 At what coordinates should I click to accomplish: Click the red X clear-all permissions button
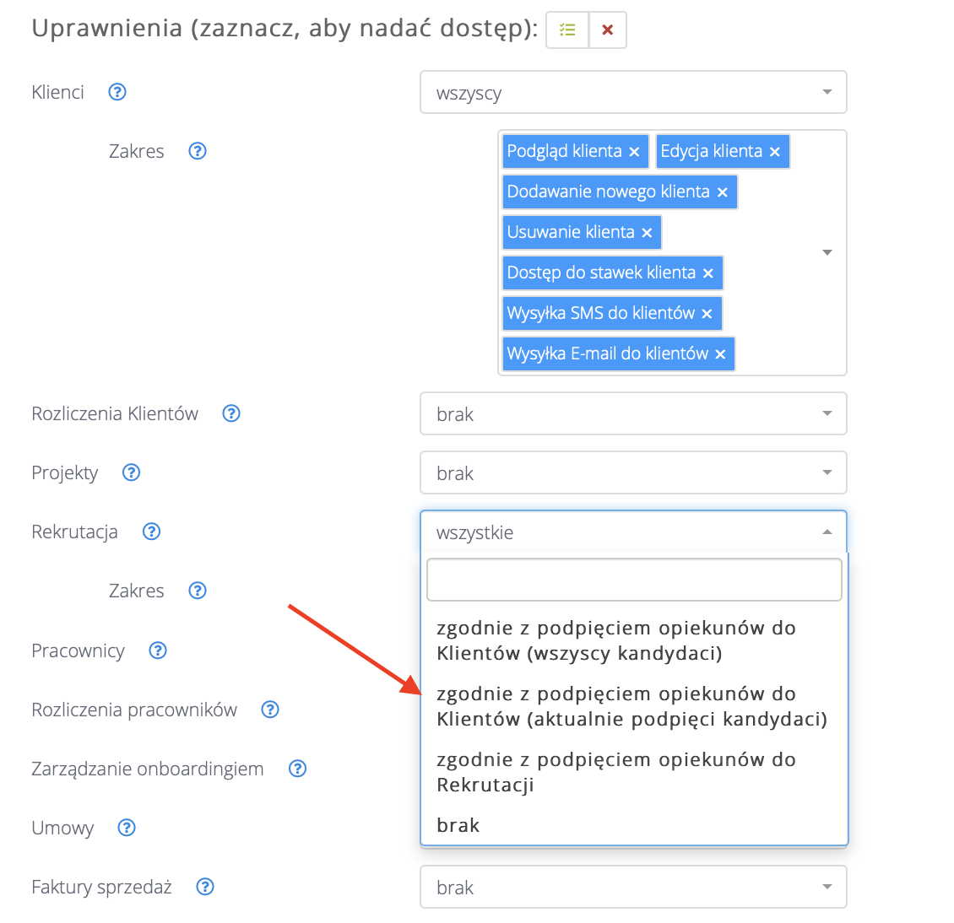click(x=607, y=30)
